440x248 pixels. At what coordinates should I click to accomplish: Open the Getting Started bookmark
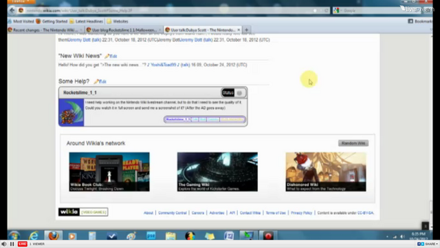pyautogui.click(x=52, y=21)
